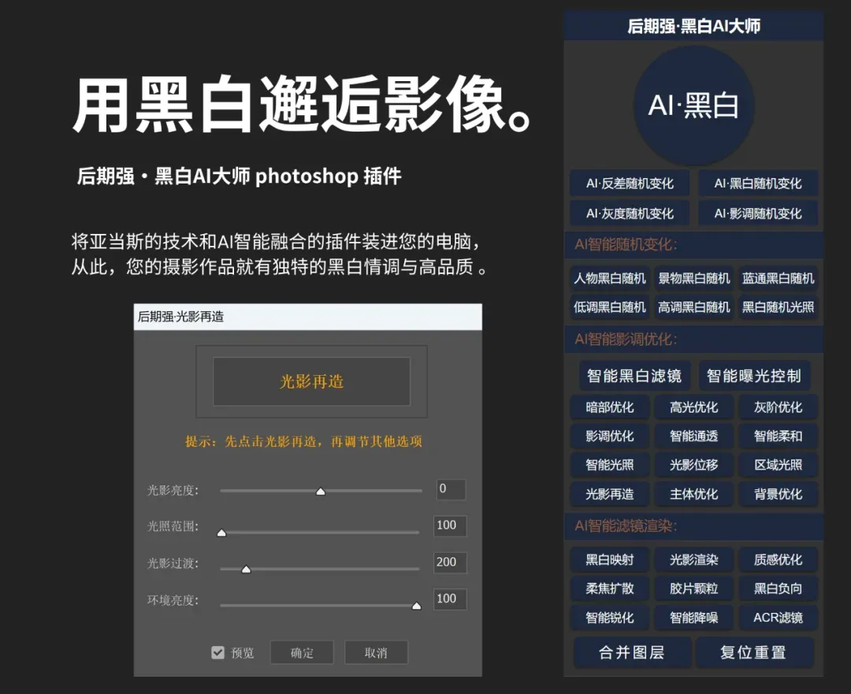The image size is (851, 694).
Task: Click 确定 to confirm dialog
Action: [x=302, y=652]
